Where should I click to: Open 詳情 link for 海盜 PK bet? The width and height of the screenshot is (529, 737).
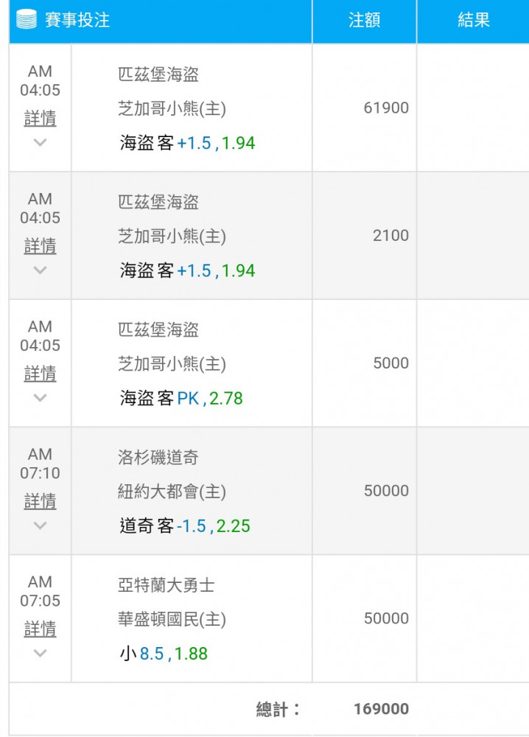point(41,374)
